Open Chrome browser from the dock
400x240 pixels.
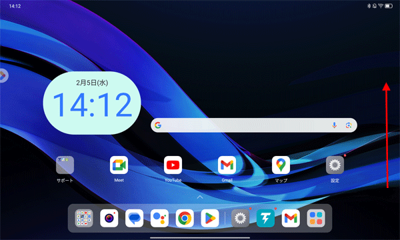pyautogui.click(x=185, y=218)
